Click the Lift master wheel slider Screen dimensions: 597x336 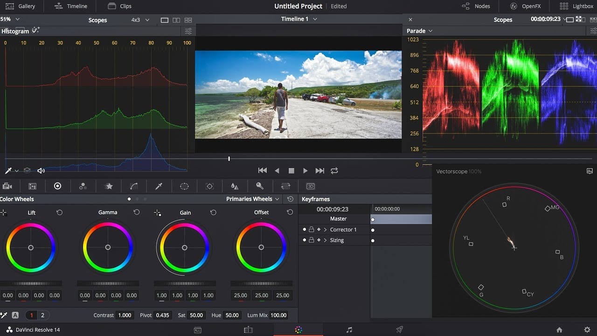pyautogui.click(x=31, y=283)
